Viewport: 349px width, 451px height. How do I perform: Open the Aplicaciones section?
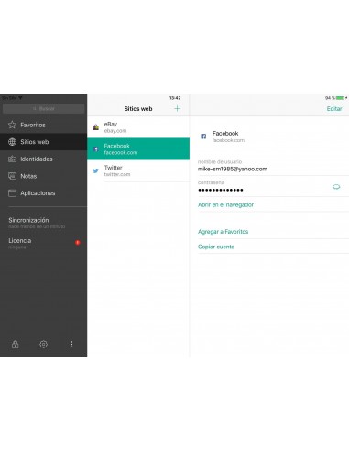(43, 193)
